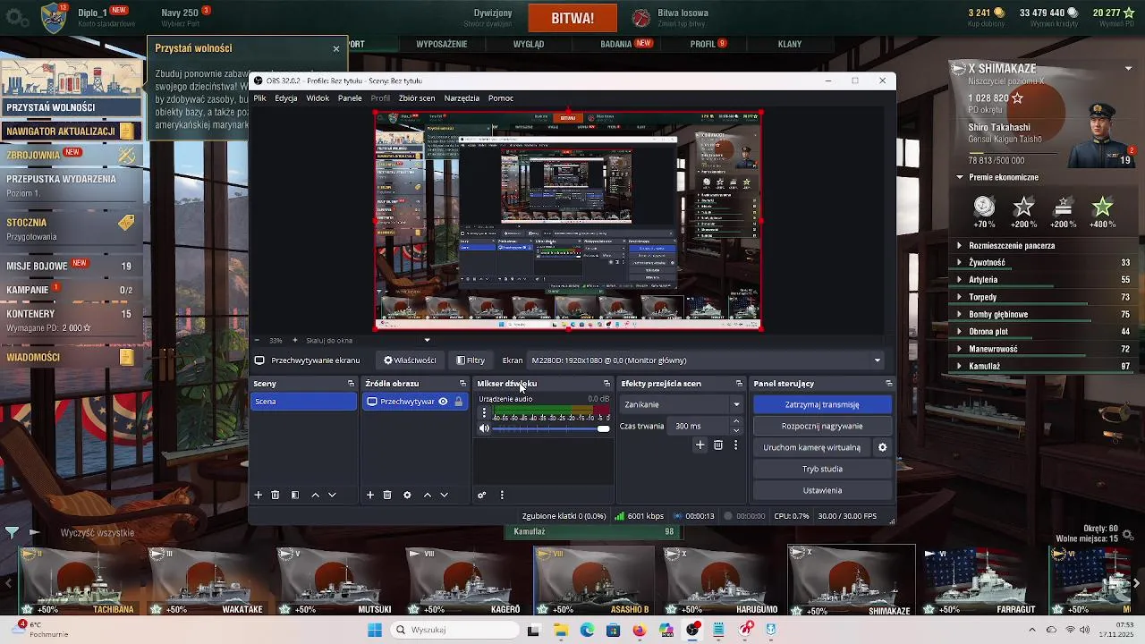Screen dimensions: 1145x644
Task: Open the Edycja menu in OBS
Action: pos(286,98)
